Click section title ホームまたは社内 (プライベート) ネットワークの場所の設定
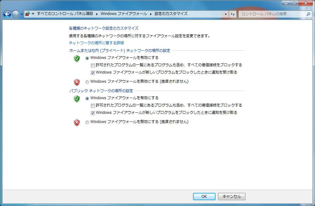This screenshot has height=206, width=315. (x=120, y=50)
